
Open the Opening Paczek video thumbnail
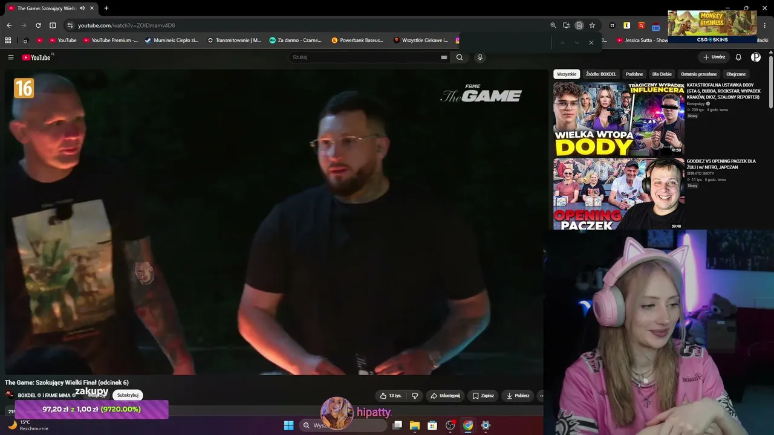coord(619,194)
